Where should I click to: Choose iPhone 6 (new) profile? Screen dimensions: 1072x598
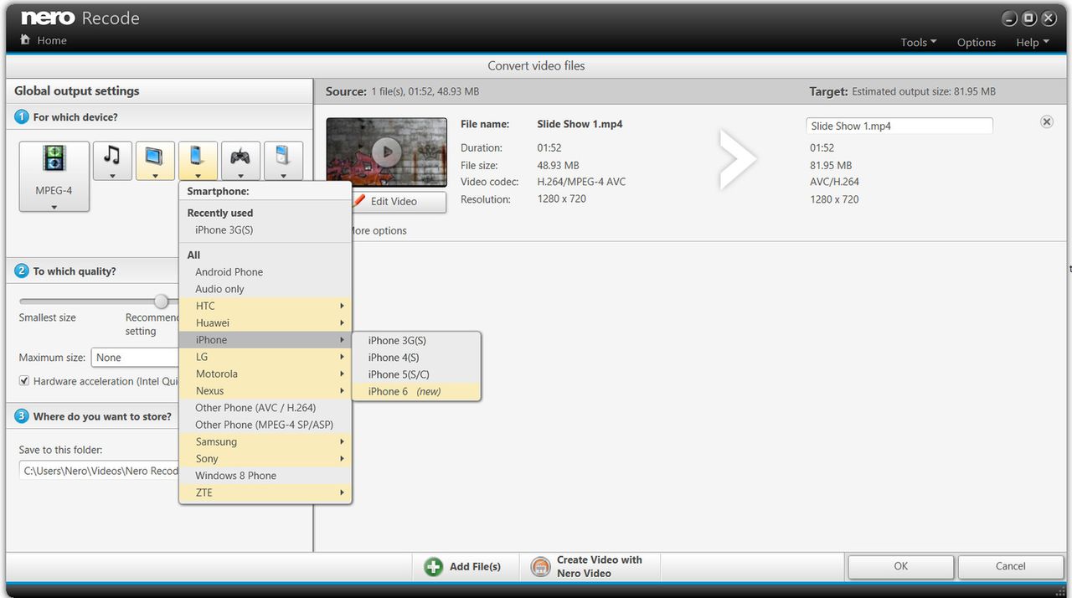tap(416, 391)
